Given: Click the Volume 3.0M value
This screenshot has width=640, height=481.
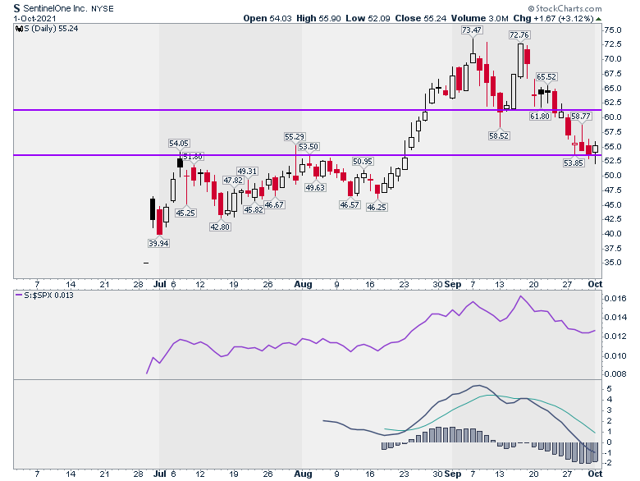Looking at the screenshot, I should pos(480,18).
